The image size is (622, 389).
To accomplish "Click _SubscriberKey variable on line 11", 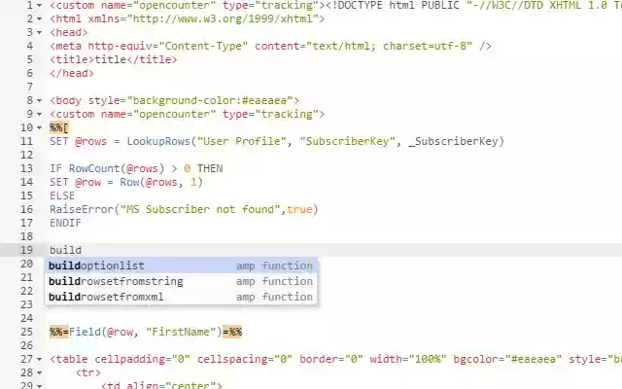I will click(453, 141).
